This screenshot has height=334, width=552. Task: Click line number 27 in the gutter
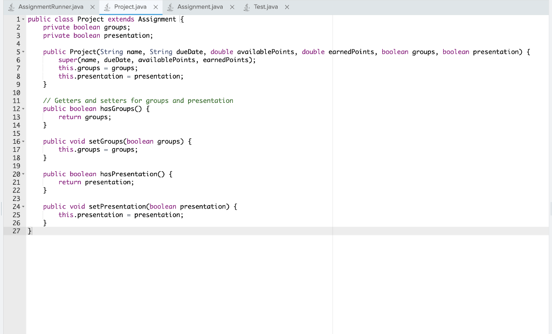click(16, 231)
